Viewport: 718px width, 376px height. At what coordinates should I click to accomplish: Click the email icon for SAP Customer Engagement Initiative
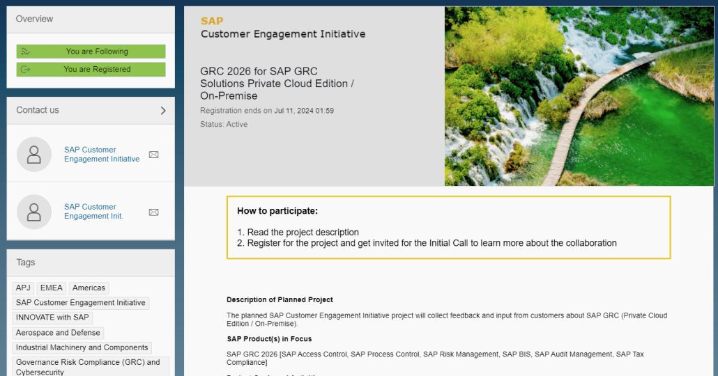point(154,155)
